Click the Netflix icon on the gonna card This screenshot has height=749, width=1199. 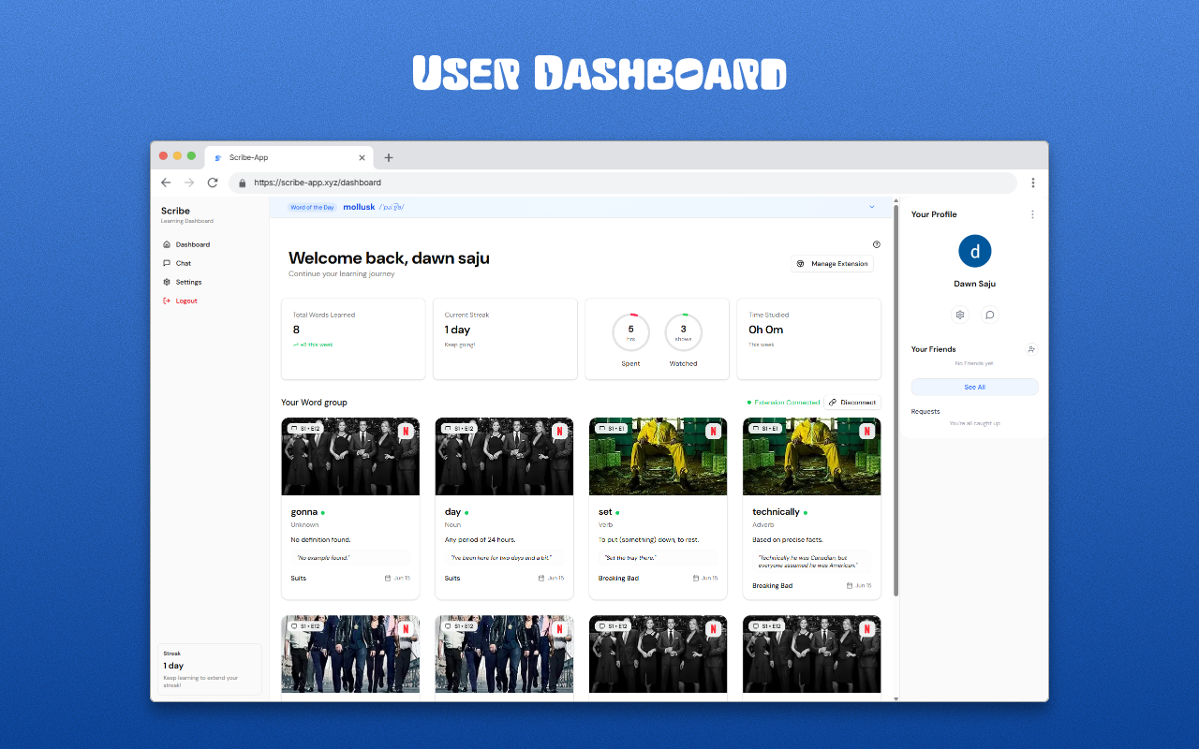coord(406,431)
